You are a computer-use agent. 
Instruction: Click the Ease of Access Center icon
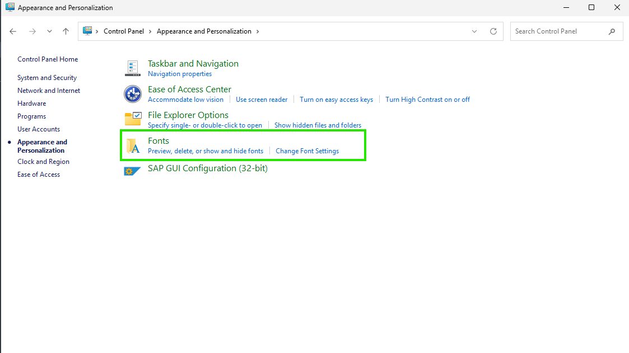click(x=132, y=94)
